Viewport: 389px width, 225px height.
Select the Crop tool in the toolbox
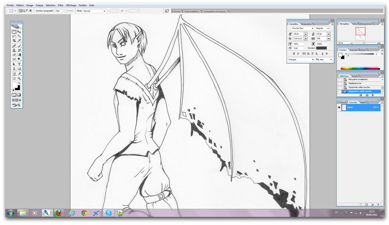point(14,41)
